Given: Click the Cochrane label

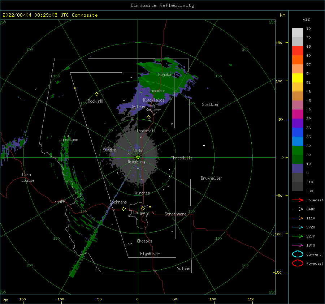Looking at the screenshot, I should pyautogui.click(x=118, y=202).
